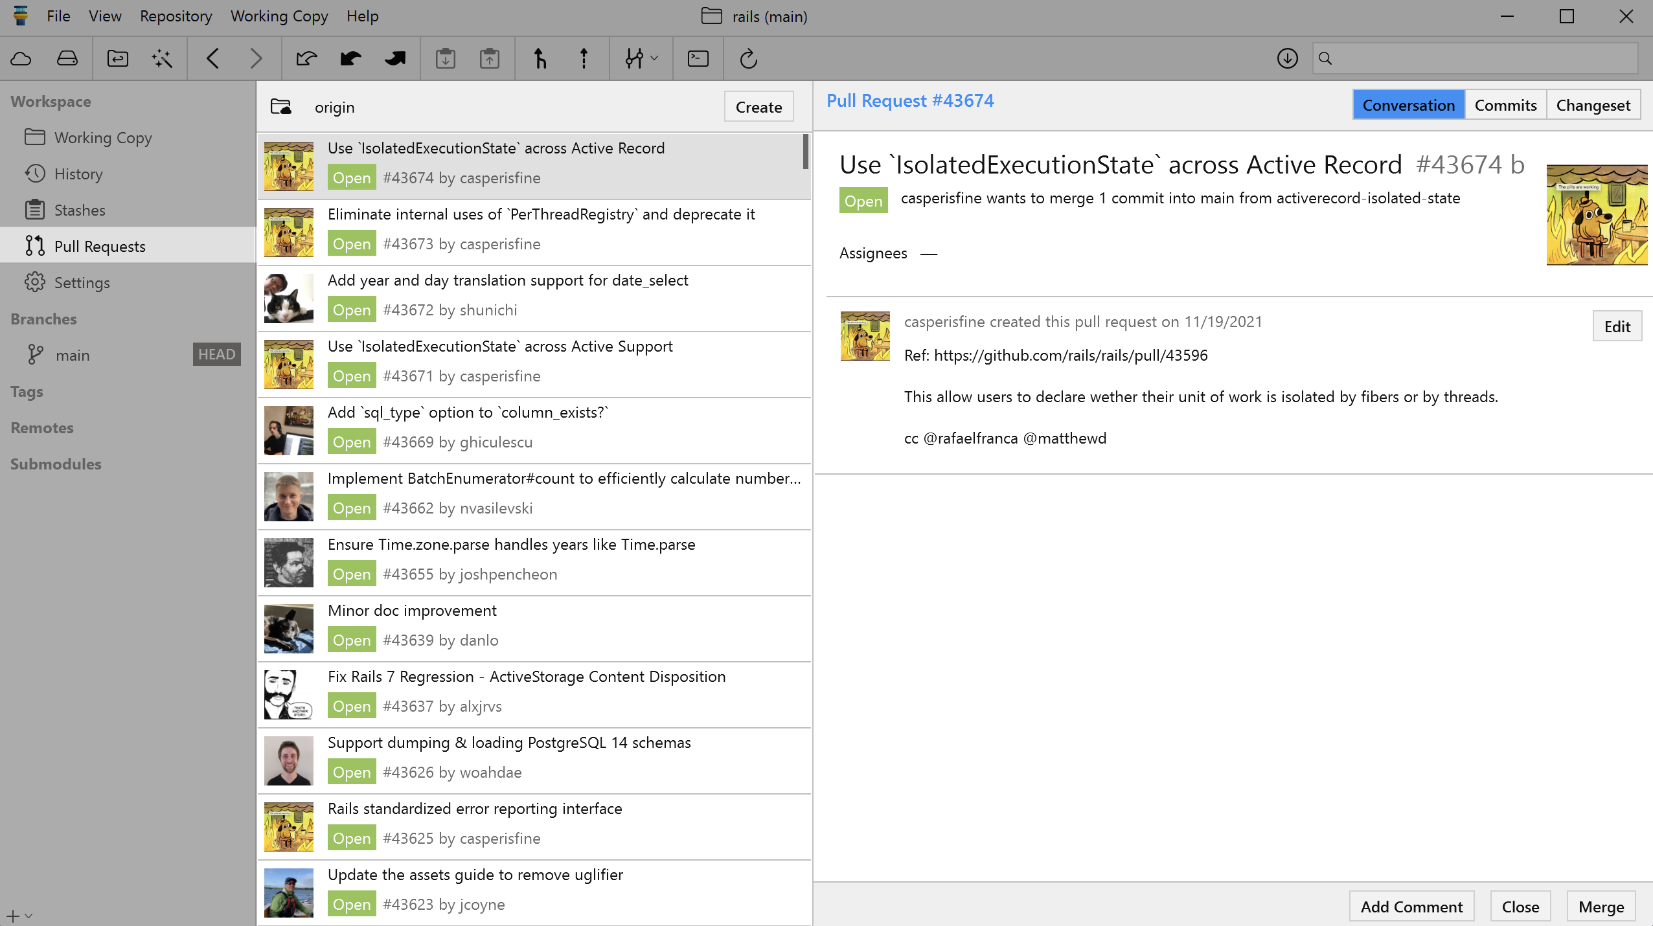This screenshot has height=926, width=1653.
Task: Open the Git Flow dropdown arrow
Action: pos(654,59)
